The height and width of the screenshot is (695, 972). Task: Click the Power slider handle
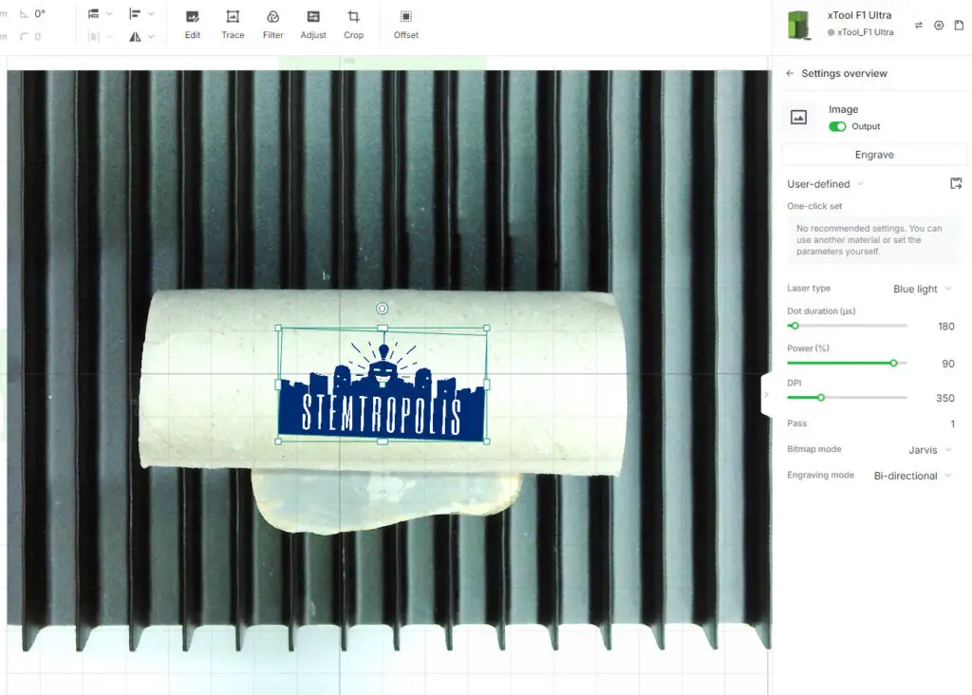tap(893, 363)
